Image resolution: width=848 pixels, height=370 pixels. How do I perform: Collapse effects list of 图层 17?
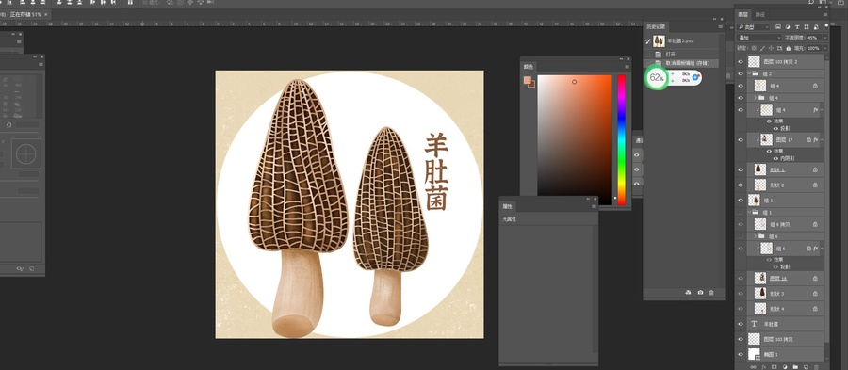(x=822, y=139)
